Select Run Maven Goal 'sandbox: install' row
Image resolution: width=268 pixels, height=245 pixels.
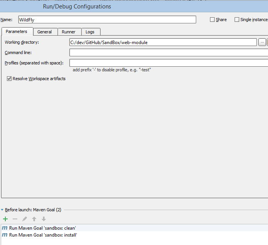(x=134, y=235)
